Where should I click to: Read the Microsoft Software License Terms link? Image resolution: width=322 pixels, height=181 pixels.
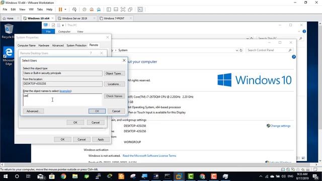(149, 156)
